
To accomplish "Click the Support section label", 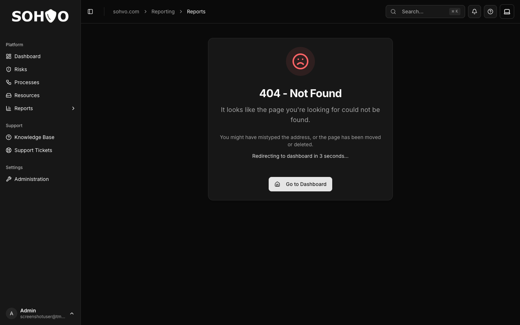I will click(14, 126).
